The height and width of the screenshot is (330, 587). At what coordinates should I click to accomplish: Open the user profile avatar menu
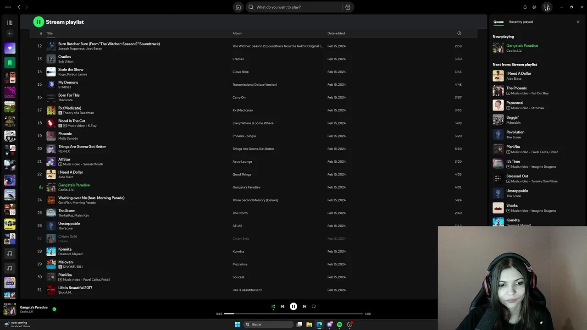coord(547,7)
